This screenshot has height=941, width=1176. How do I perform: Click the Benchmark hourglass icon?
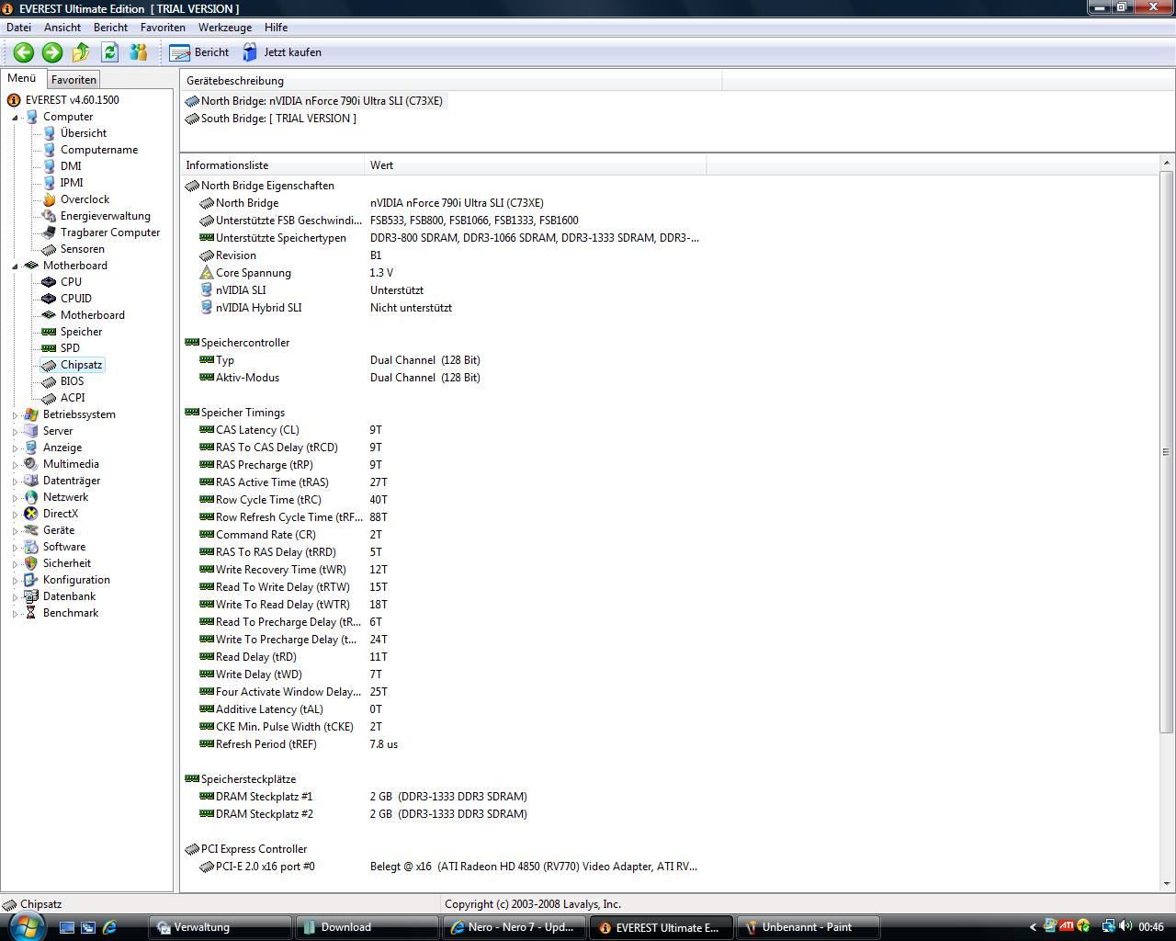tap(31, 613)
